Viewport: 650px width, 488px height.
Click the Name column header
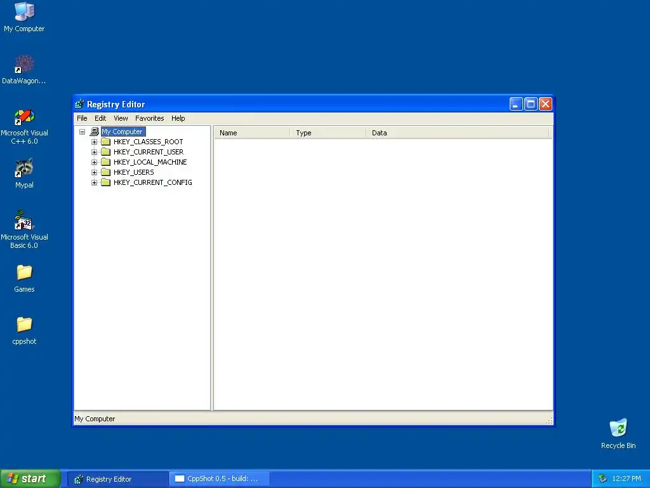(251, 133)
